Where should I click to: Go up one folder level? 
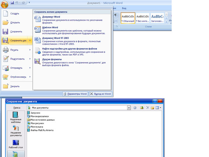coord(142,108)
